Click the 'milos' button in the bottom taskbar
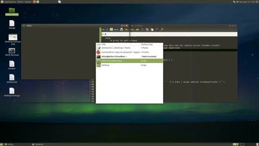The height and width of the screenshot is (146, 259). pyautogui.click(x=17, y=144)
